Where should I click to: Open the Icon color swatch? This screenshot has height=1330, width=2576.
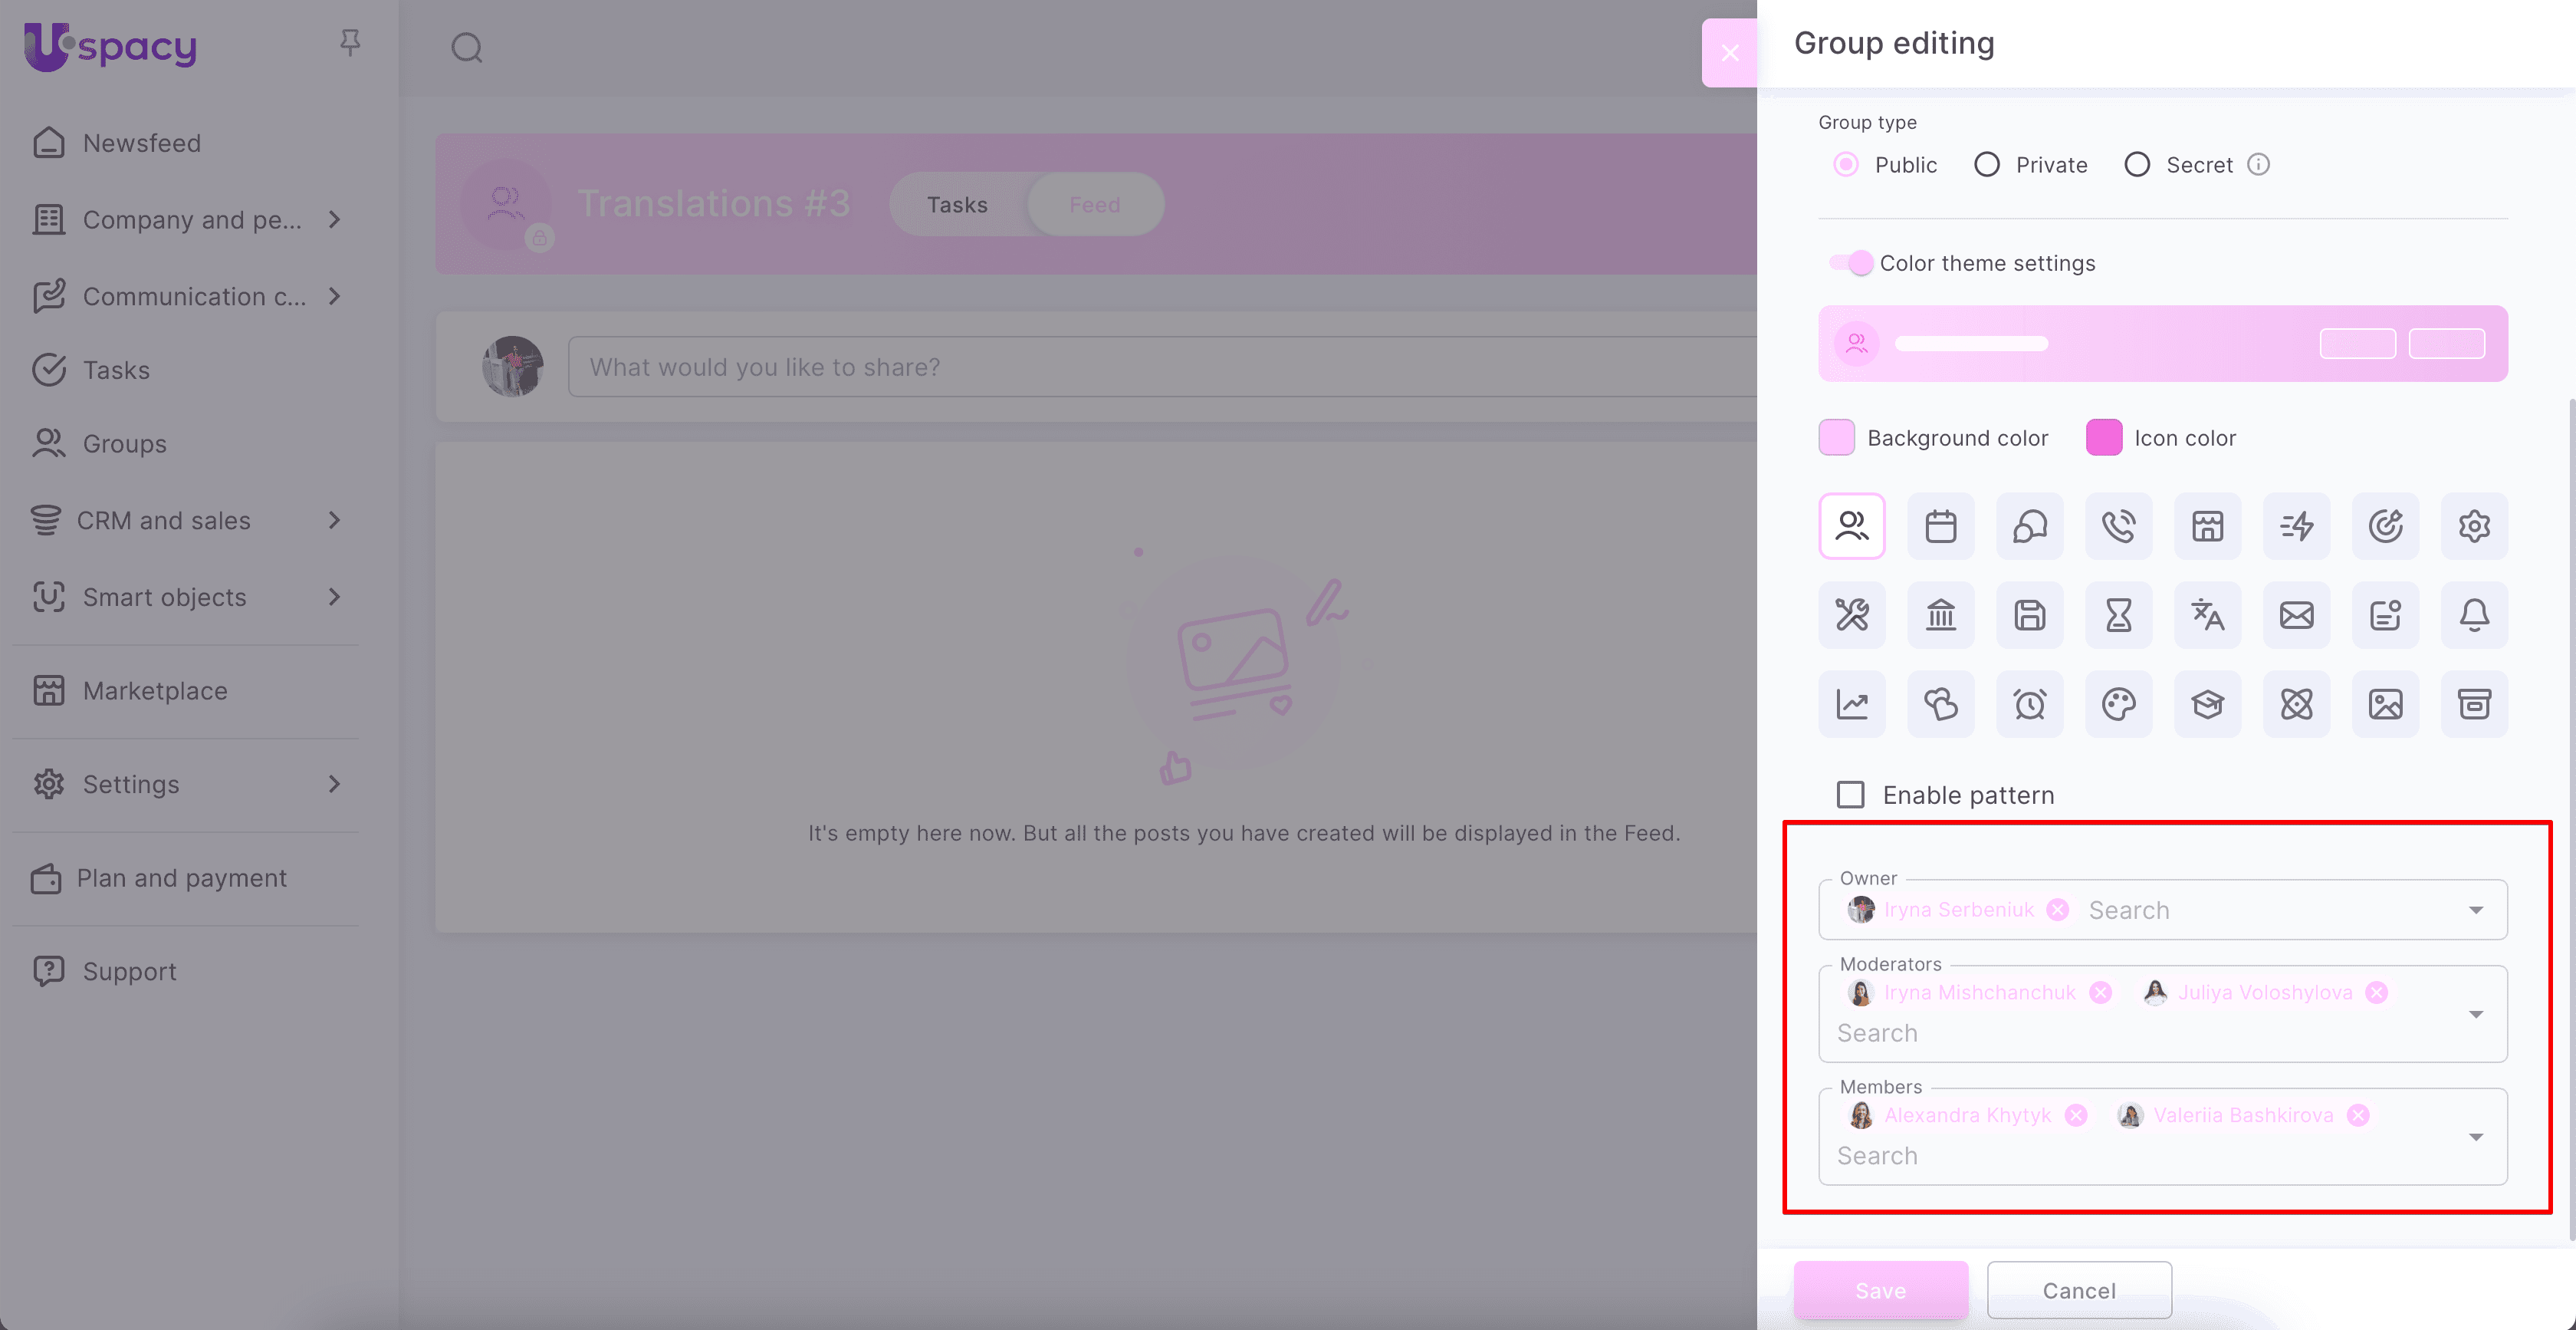click(2103, 438)
